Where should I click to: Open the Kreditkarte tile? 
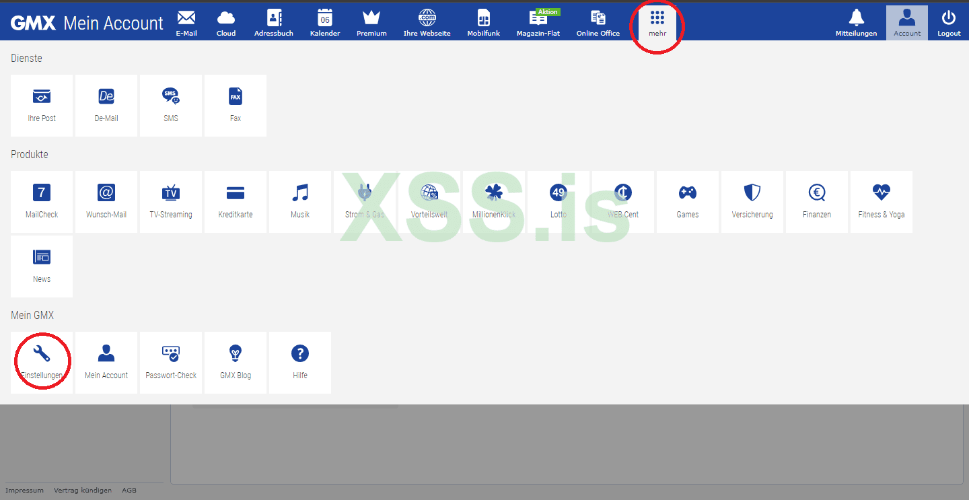(236, 202)
